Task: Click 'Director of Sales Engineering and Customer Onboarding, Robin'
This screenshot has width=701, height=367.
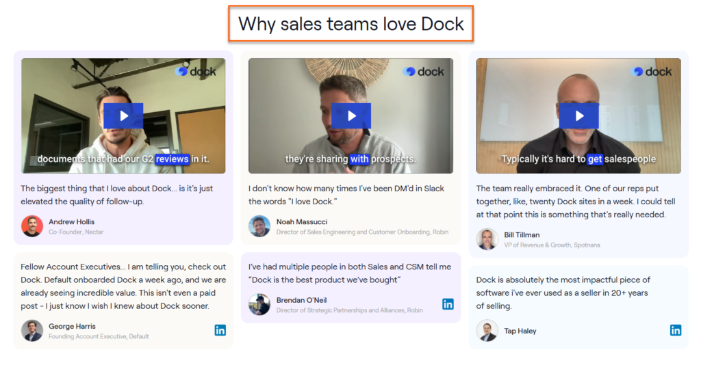Action: (x=362, y=232)
